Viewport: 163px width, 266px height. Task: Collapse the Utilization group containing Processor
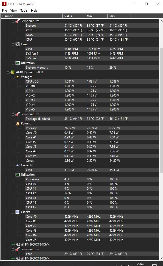[x=13, y=175]
